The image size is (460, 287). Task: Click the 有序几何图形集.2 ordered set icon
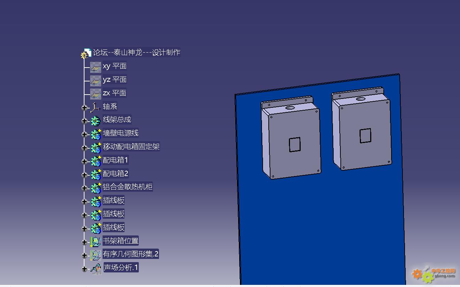coord(95,255)
